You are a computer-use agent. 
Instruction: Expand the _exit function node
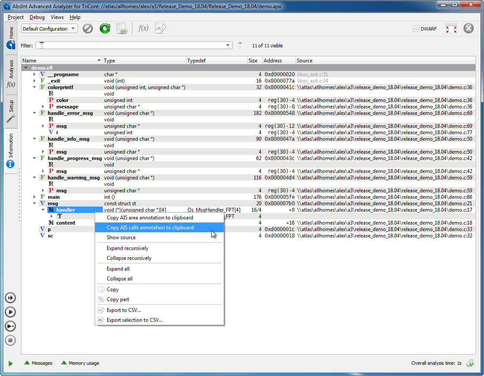click(34, 81)
